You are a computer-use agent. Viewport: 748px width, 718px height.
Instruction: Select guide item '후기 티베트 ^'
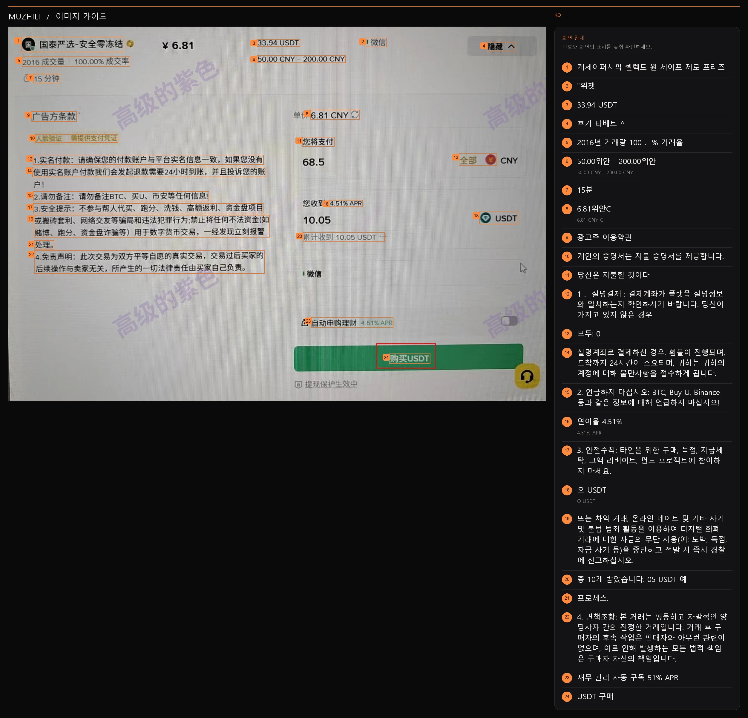point(647,124)
